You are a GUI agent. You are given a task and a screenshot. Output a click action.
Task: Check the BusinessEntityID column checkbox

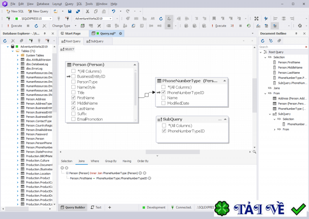[x=73, y=76]
